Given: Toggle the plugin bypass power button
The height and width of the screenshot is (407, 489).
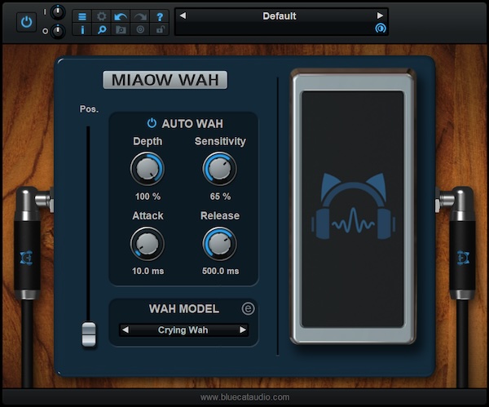Looking at the screenshot, I should [26, 22].
